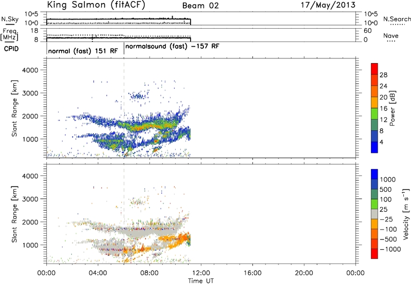Click the '04:00' time axis label
The height and width of the screenshot is (284, 411).
[x=98, y=273]
